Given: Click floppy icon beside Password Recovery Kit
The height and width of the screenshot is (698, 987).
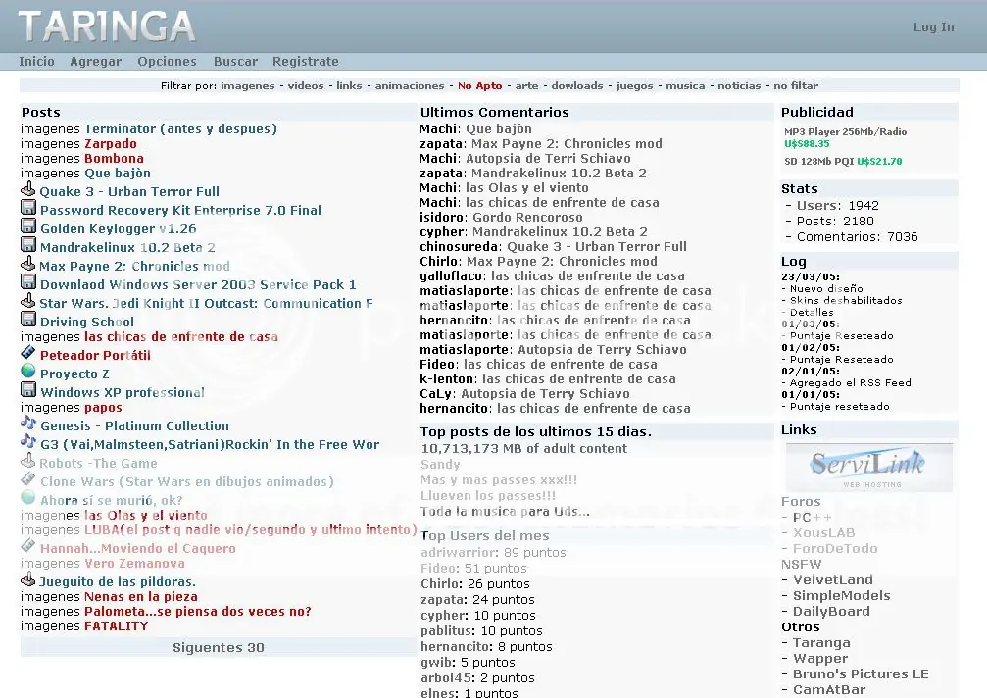Looking at the screenshot, I should [28, 207].
